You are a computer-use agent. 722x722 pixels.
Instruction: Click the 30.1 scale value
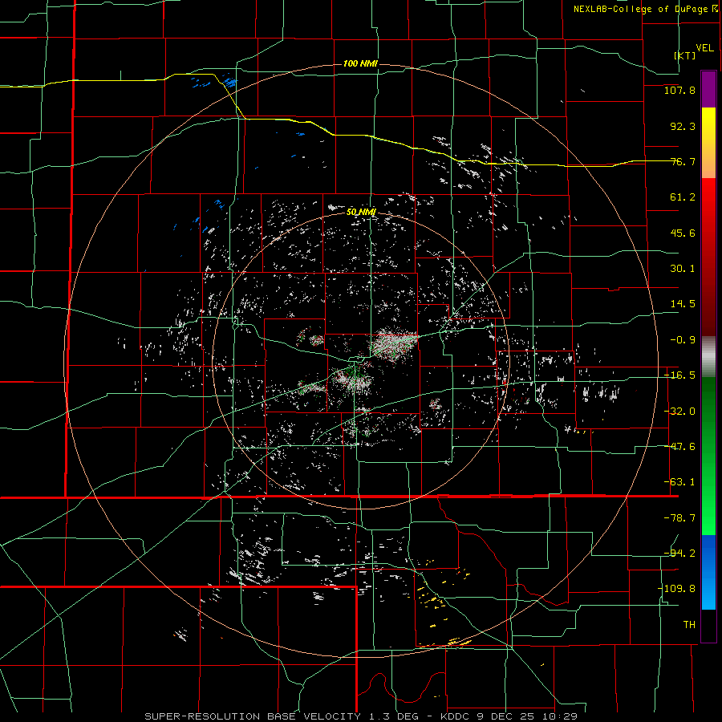point(683,269)
